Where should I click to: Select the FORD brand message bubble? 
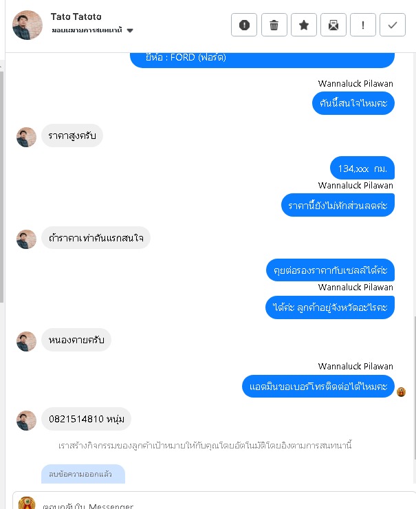click(262, 60)
